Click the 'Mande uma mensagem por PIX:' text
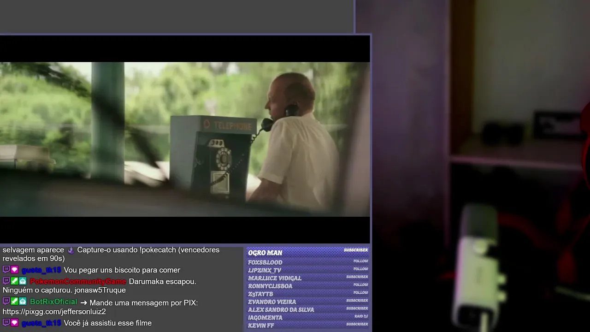Image resolution: width=590 pixels, height=332 pixels. pos(143,302)
